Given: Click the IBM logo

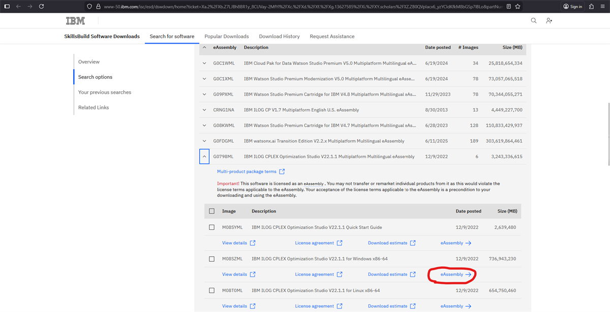Looking at the screenshot, I should (75, 21).
